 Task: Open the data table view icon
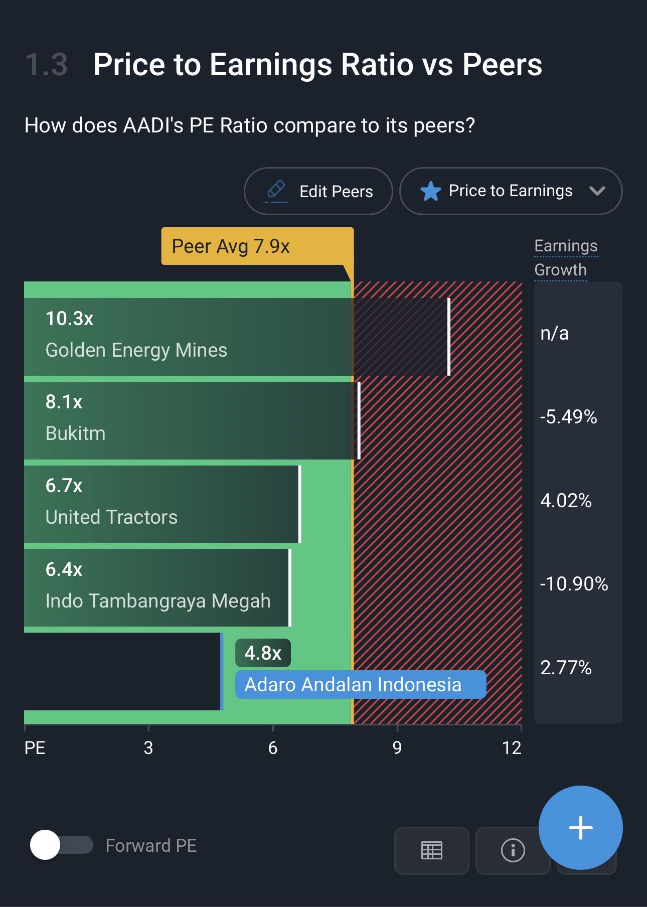tap(431, 850)
